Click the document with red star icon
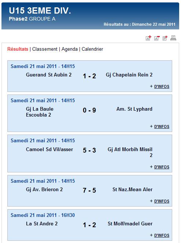Image resolution: width=181 pixels, height=243 pixels. 165,38
